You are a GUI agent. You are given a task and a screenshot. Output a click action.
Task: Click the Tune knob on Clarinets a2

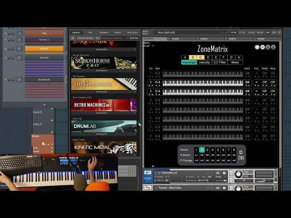238,174
